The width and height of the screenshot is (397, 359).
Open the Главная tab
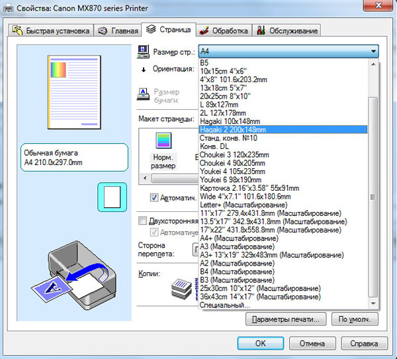pyautogui.click(x=118, y=30)
